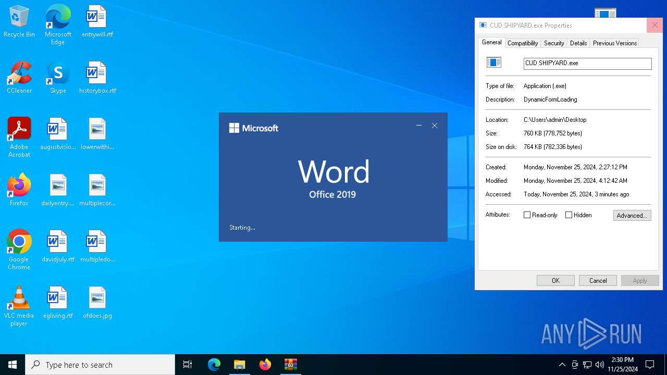Select the multiplecor... image file icon
The image size is (667, 375).
[97, 191]
